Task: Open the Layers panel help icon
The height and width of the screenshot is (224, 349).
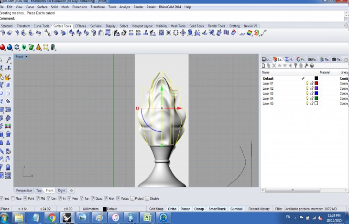Action: click(312, 65)
